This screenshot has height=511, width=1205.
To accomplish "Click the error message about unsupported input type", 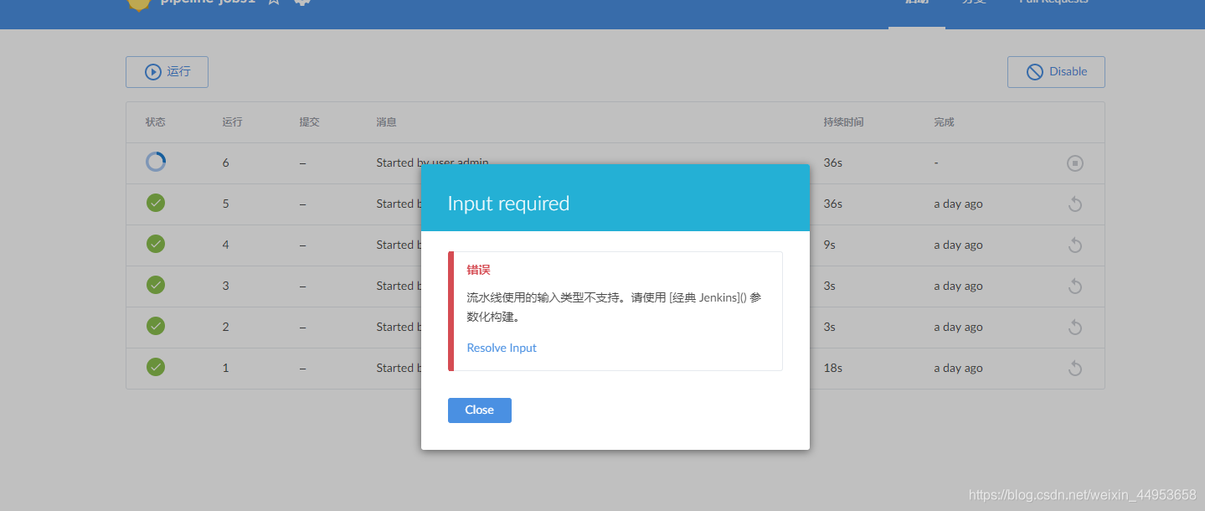I will [614, 307].
